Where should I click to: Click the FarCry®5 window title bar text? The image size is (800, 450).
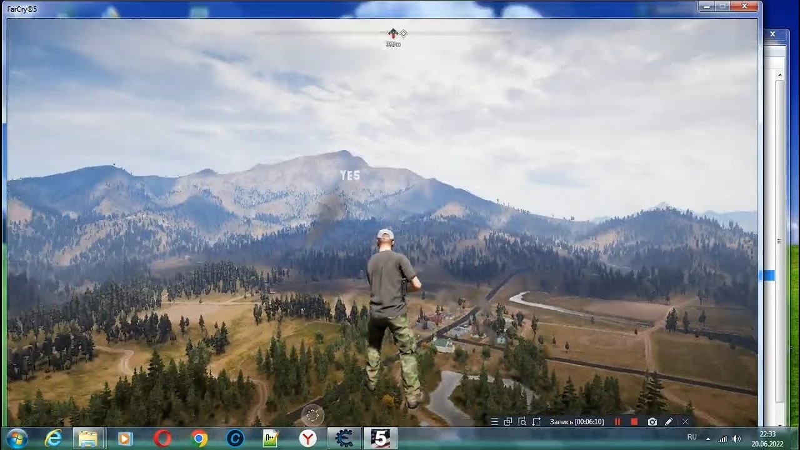21,9
